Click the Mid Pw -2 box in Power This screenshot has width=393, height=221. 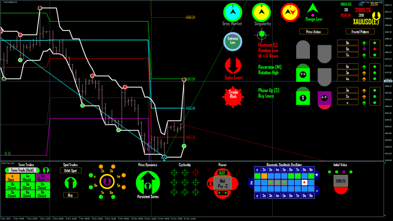(x=223, y=183)
